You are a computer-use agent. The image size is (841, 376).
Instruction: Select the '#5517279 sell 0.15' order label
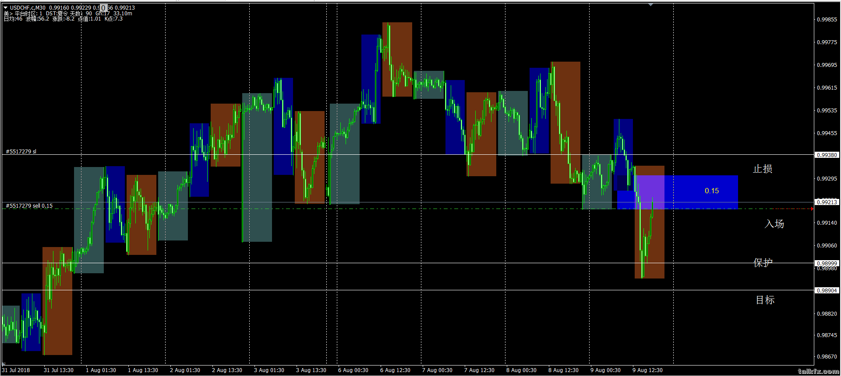(29, 206)
